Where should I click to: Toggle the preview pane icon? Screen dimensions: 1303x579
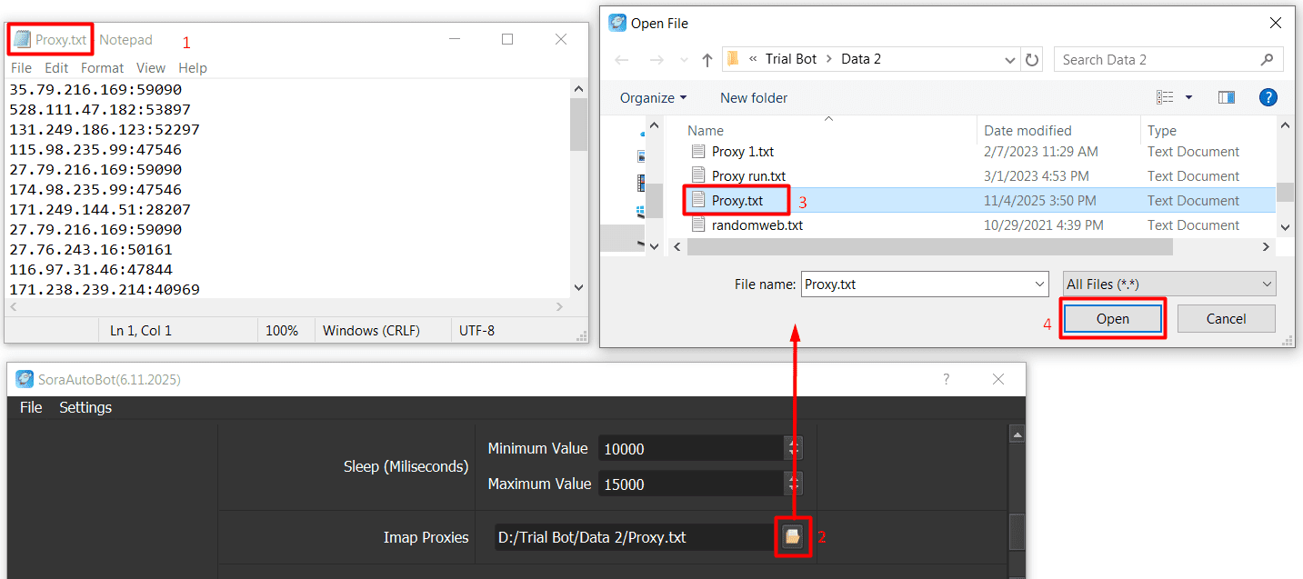coord(1226,97)
